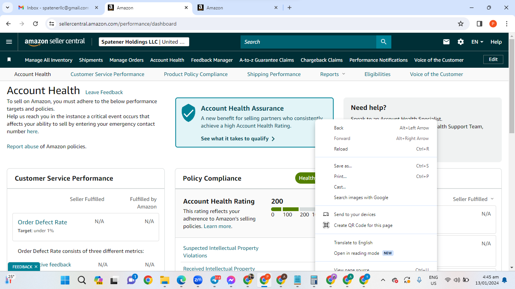Click the Help link in header
Image resolution: width=515 pixels, height=289 pixels.
[x=496, y=42]
